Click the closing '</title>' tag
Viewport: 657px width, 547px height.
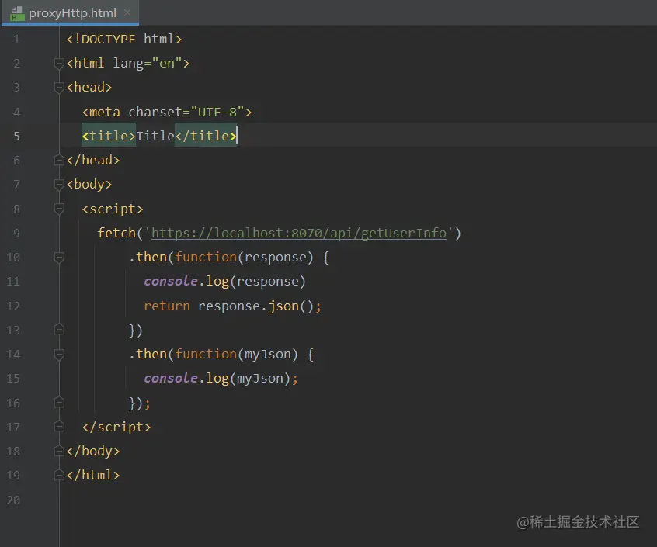click(206, 136)
